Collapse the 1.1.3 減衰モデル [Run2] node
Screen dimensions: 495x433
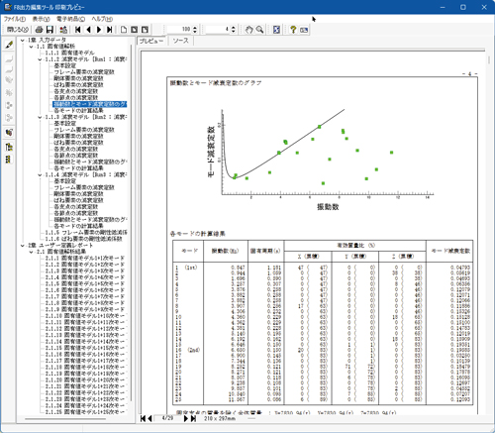point(41,117)
